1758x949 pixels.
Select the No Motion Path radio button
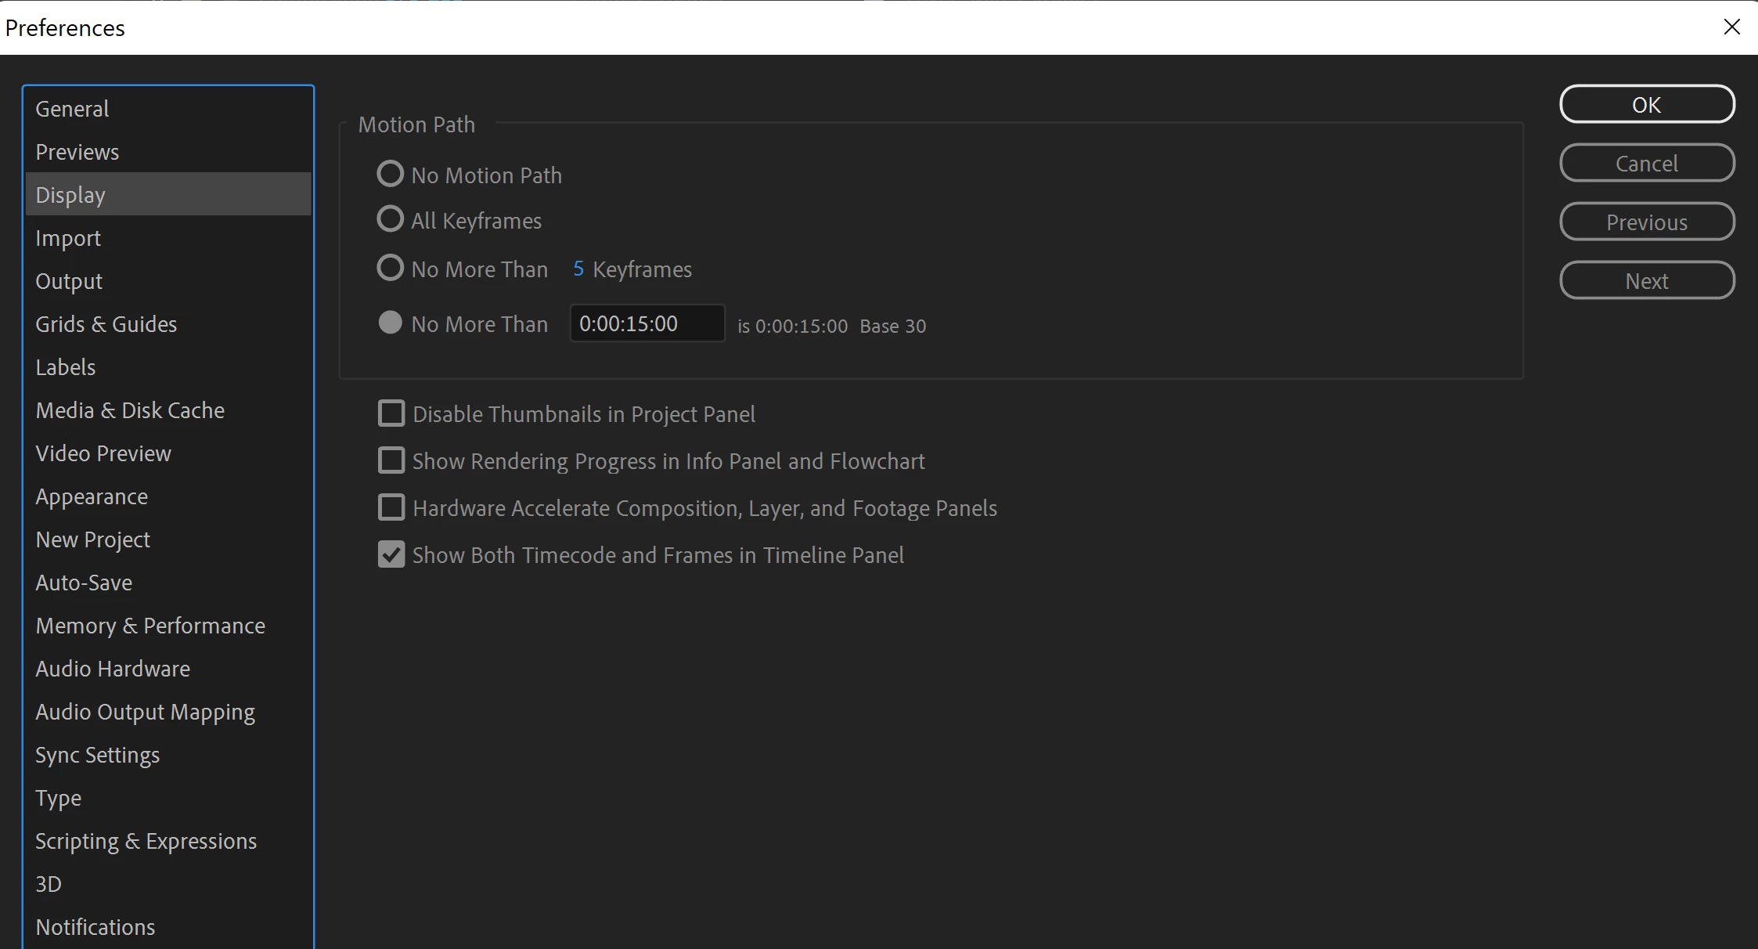(x=391, y=174)
